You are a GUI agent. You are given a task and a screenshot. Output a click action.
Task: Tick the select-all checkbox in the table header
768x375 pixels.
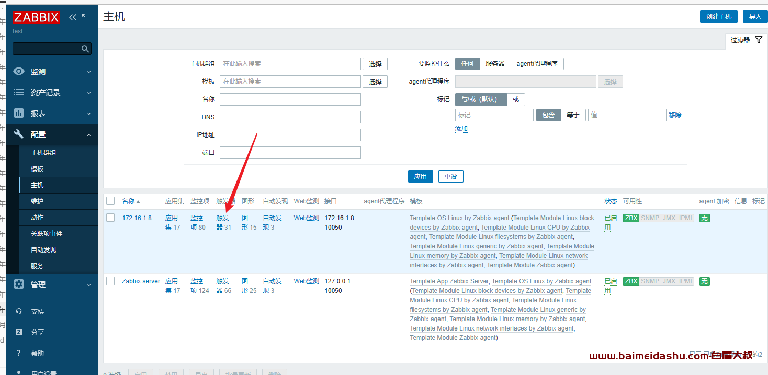[110, 201]
